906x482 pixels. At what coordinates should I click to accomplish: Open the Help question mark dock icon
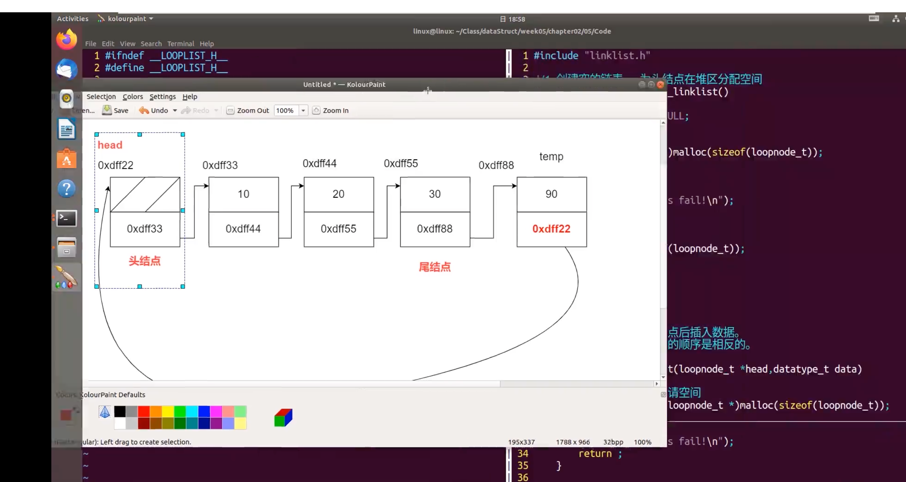click(67, 189)
